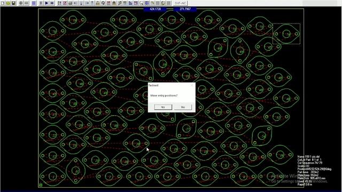Click the Scale 2.43 info line
Screen dimensions: 342x192
pos(304,166)
